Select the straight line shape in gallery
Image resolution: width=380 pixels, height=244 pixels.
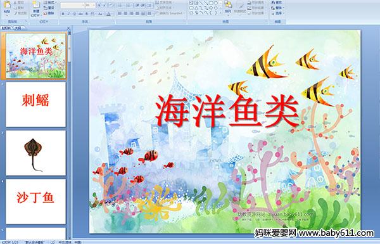click(x=201, y=3)
